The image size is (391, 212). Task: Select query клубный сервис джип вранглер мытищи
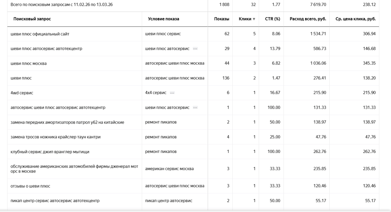pos(50,152)
